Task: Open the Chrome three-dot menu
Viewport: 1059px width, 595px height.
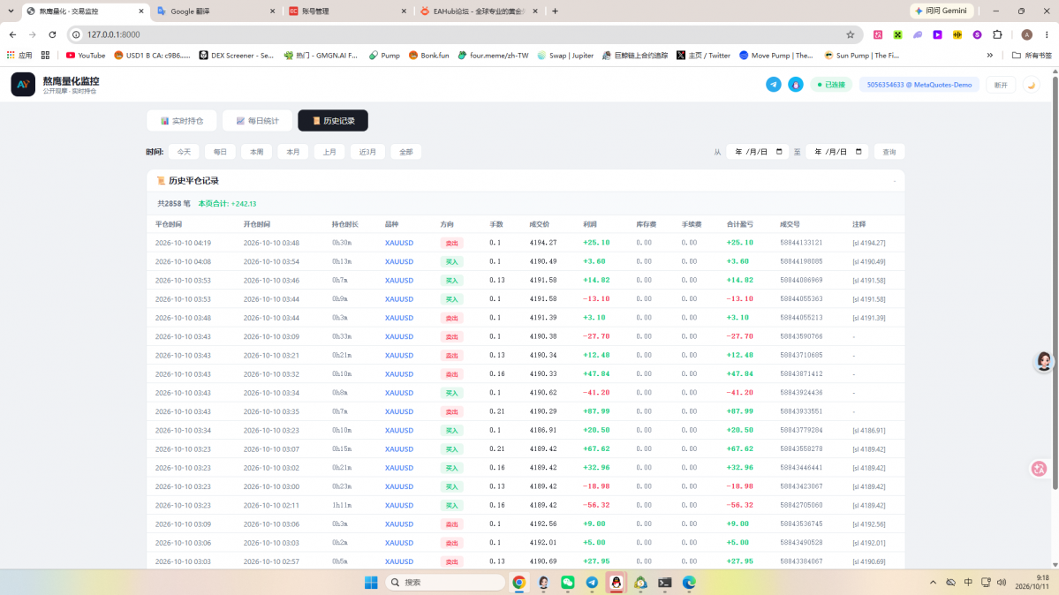Action: [x=1047, y=34]
